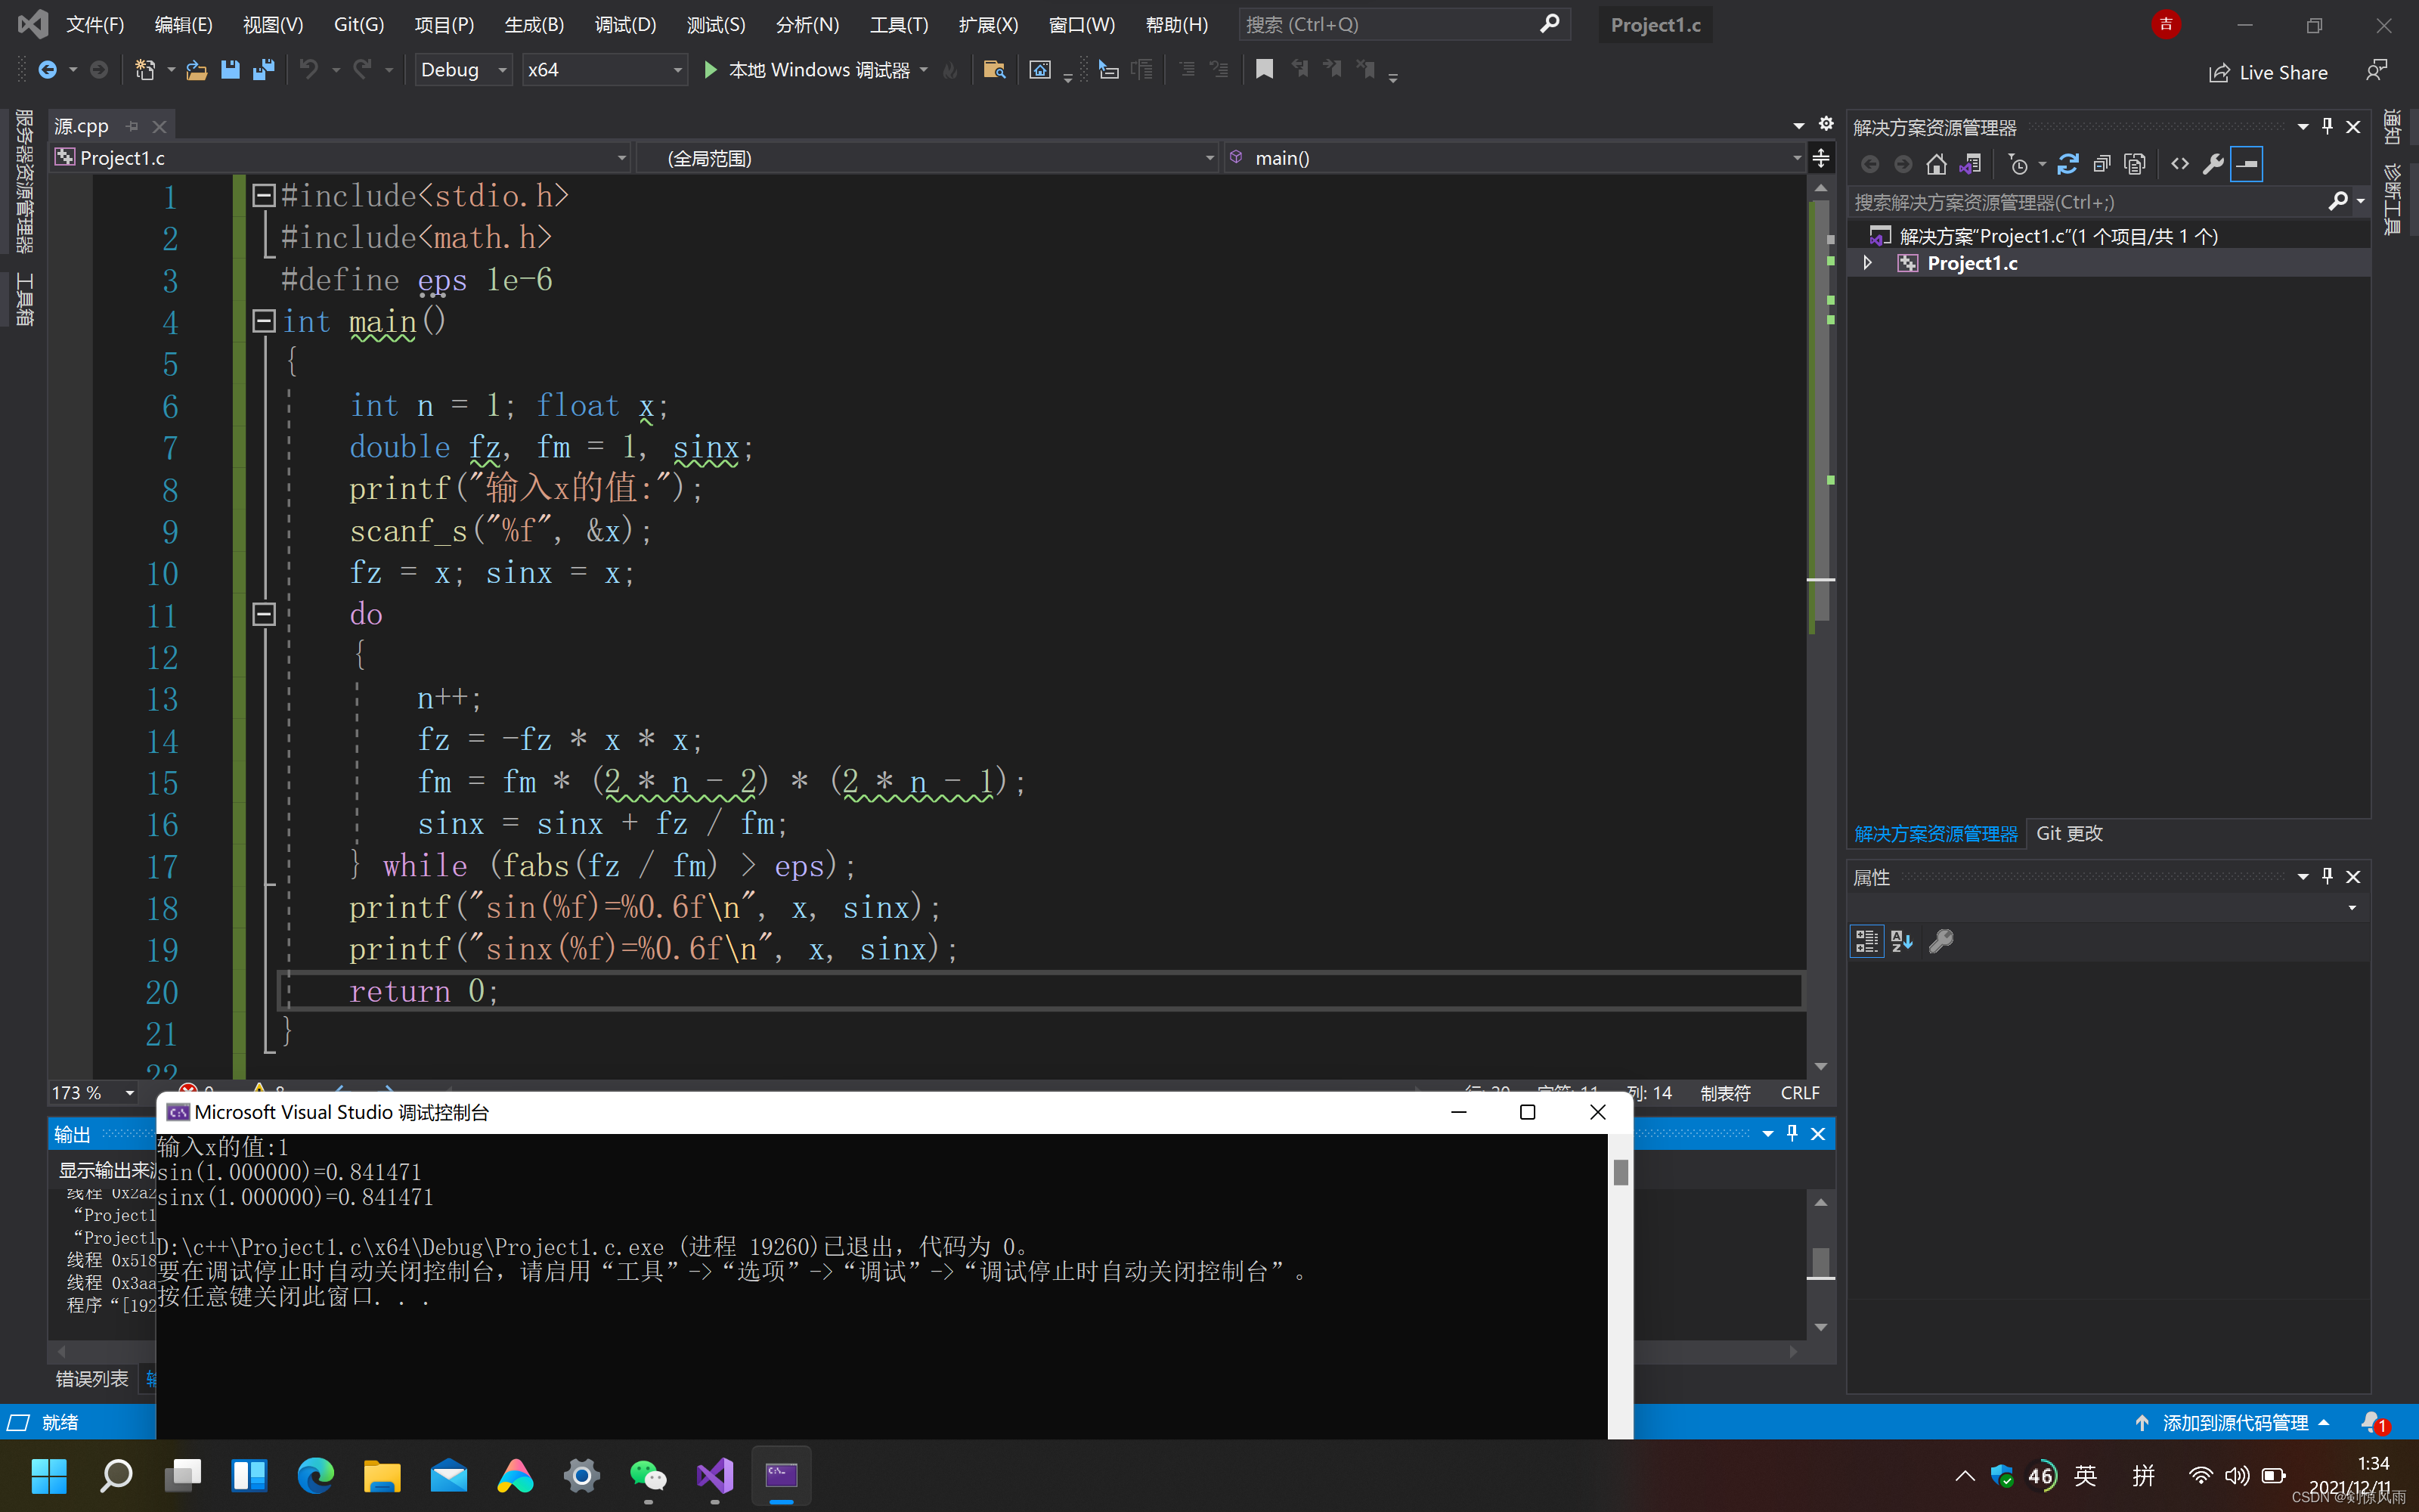
Task: Click the Save All toolbar icon
Action: [264, 70]
